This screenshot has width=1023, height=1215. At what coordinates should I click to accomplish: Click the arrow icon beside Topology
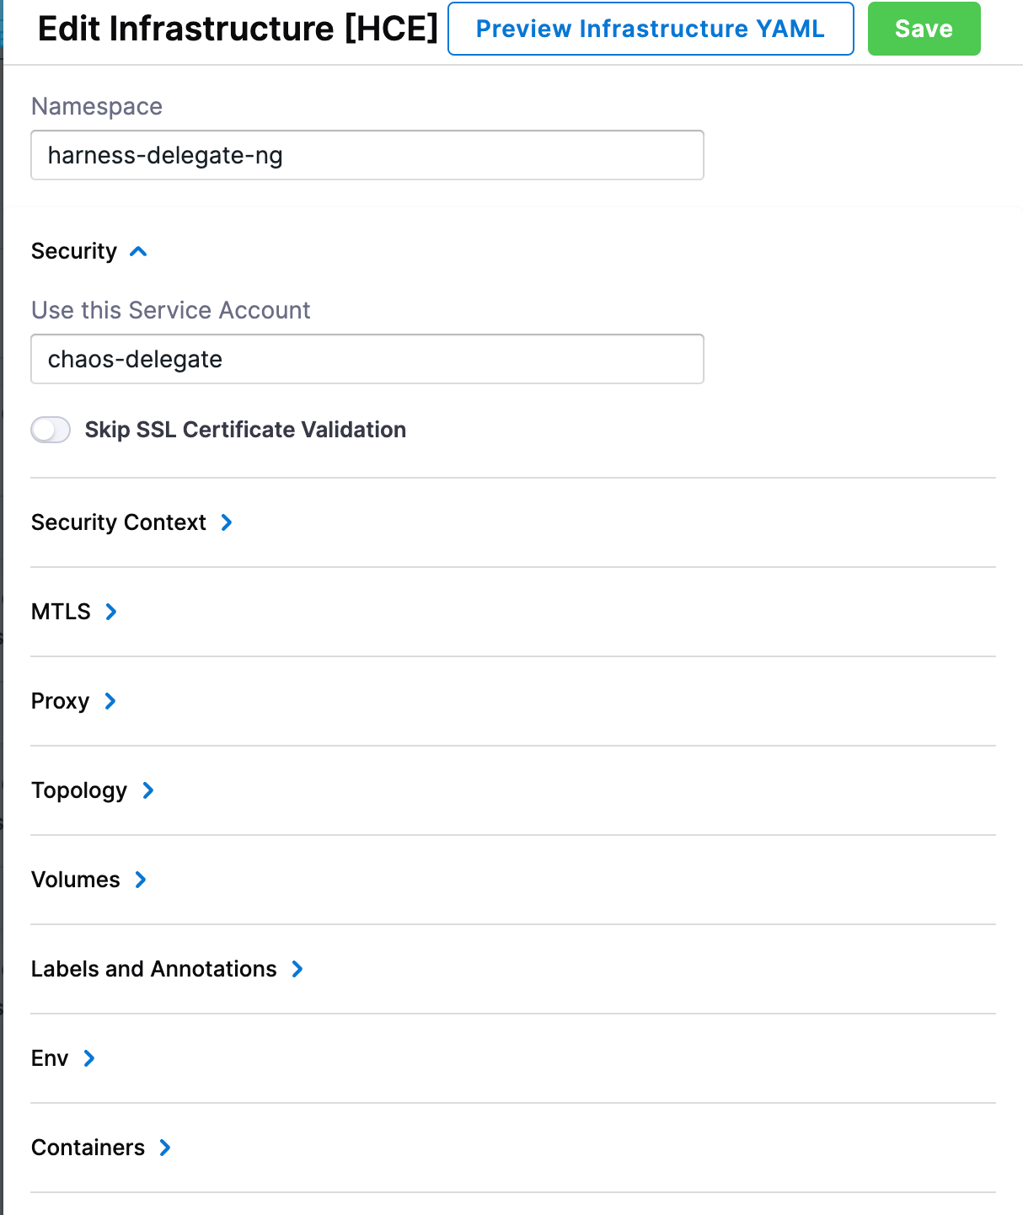pos(148,790)
